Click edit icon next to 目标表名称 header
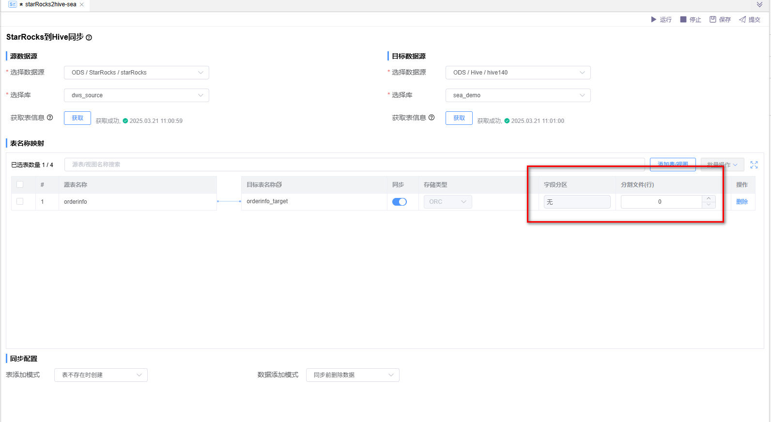The width and height of the screenshot is (771, 422). [279, 185]
